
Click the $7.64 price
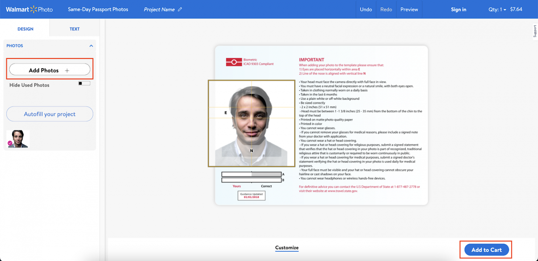pos(516,9)
